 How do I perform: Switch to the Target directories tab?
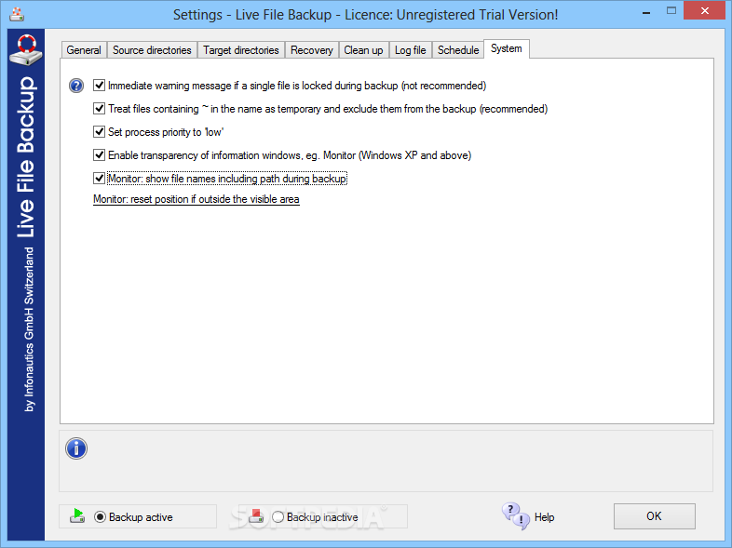pos(241,50)
